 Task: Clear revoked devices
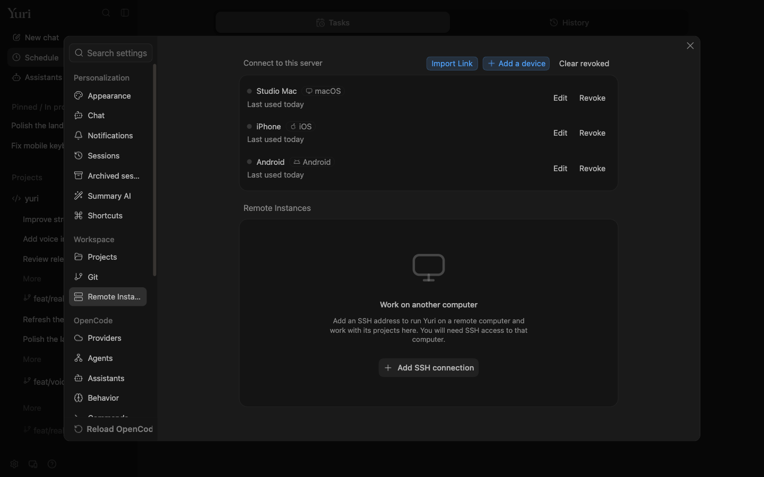(x=584, y=64)
